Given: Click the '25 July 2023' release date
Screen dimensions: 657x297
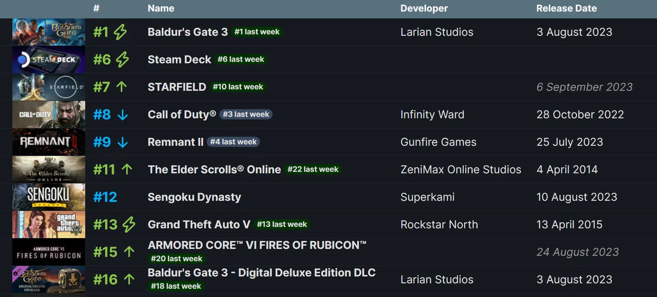Looking at the screenshot, I should click(x=570, y=142).
